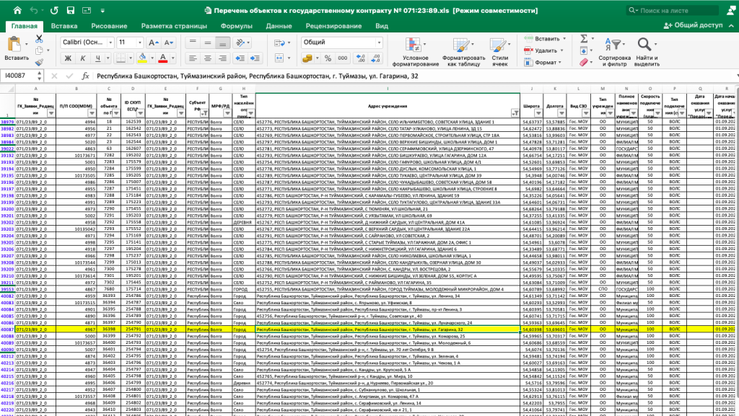
Task: Click the Вставить paste clipboard icon
Action: click(14, 45)
